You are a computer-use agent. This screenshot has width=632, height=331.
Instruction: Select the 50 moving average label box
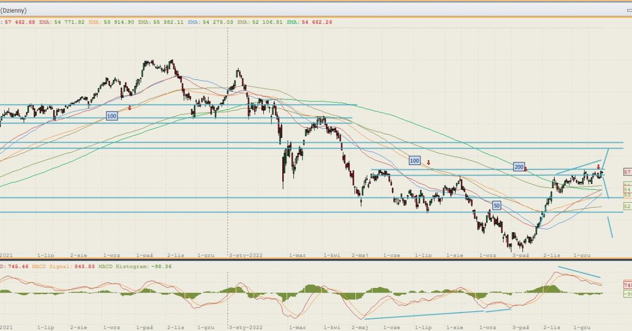click(x=497, y=205)
